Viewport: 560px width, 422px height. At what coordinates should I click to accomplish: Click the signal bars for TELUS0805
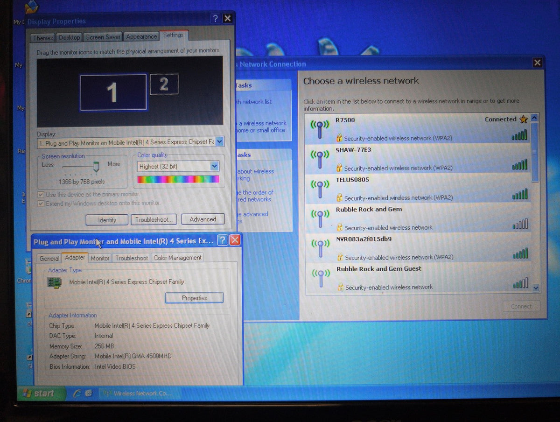(520, 194)
